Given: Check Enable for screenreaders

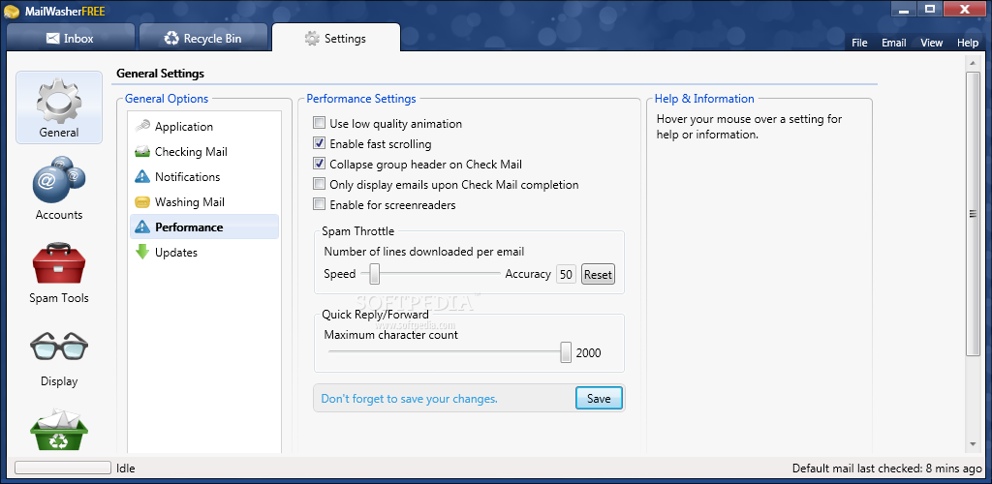Looking at the screenshot, I should tap(320, 204).
